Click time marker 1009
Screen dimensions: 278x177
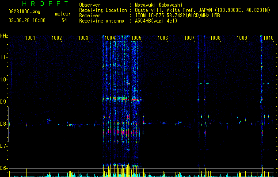pyautogui.click(x=242, y=38)
